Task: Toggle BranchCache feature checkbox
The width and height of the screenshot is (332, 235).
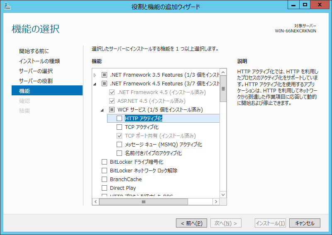Action: 105,179
